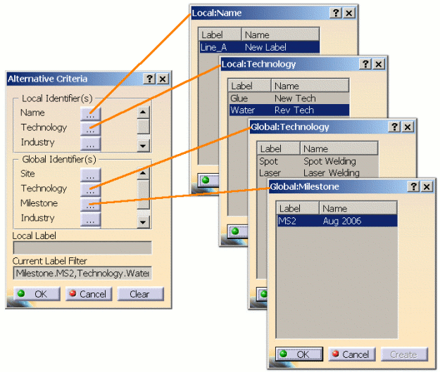Click the Global Site browse button
Viewport: 440px width, 372px height.
pos(90,174)
